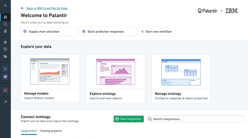Open recent history clock icon
Image resolution: width=248 pixels, height=138 pixels.
point(5,49)
